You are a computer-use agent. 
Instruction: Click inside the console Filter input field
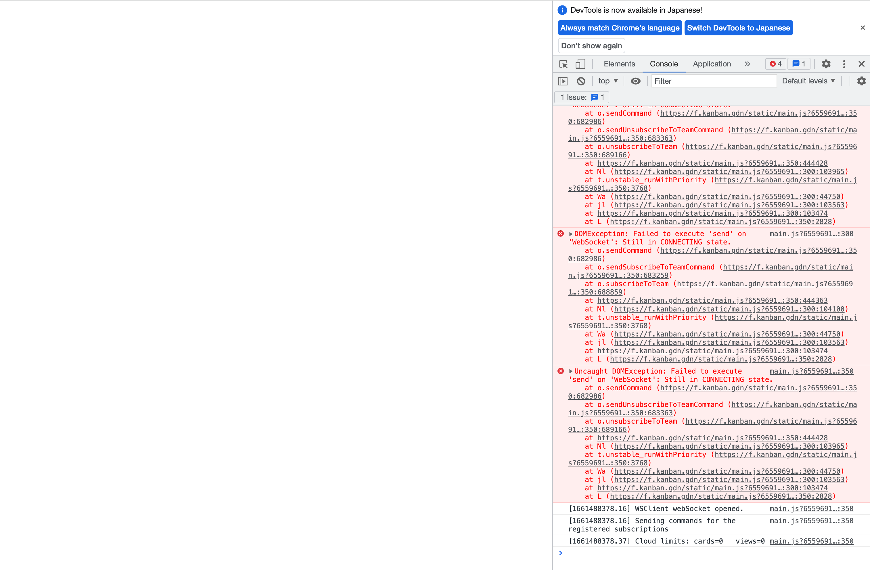click(x=713, y=81)
